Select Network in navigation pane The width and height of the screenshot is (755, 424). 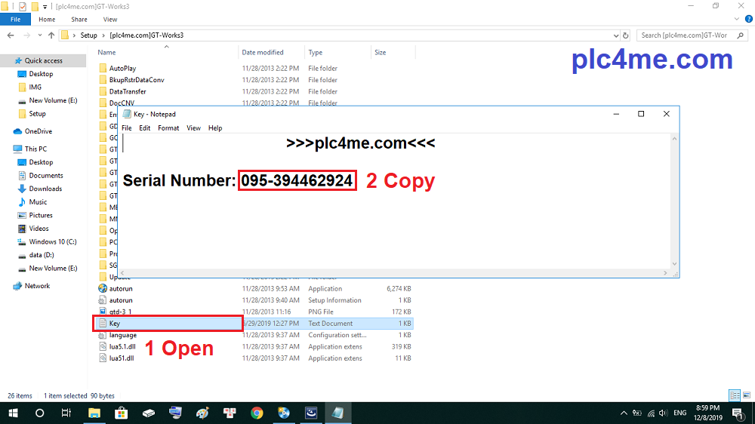[x=37, y=286]
